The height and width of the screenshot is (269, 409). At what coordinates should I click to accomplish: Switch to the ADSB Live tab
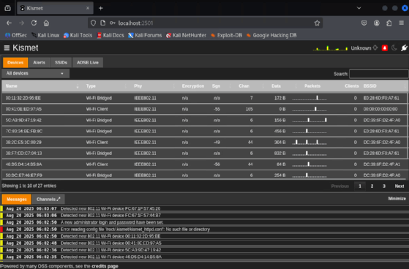pos(88,63)
